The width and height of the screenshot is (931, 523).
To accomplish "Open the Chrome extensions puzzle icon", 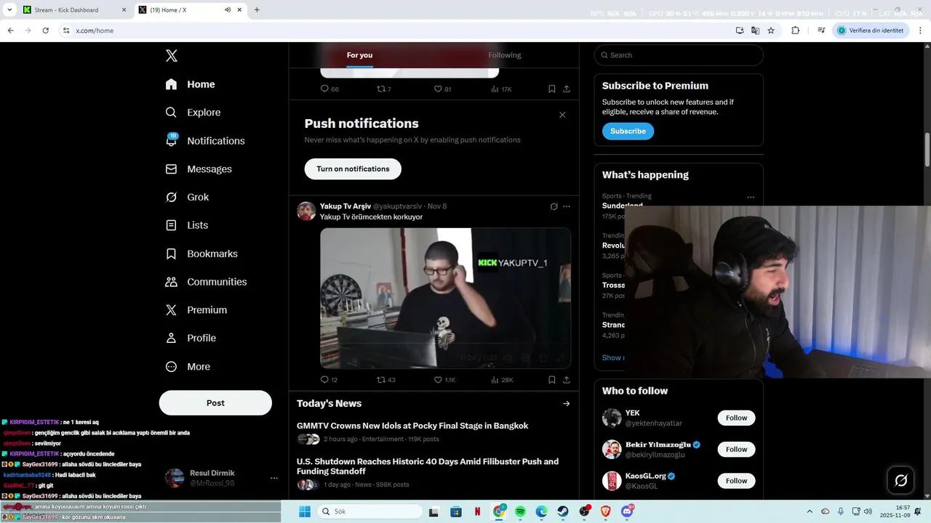I will point(795,31).
